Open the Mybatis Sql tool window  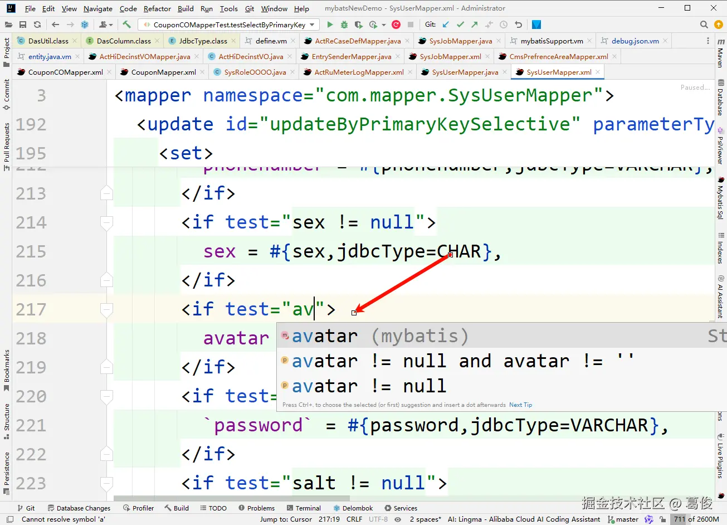click(x=721, y=198)
